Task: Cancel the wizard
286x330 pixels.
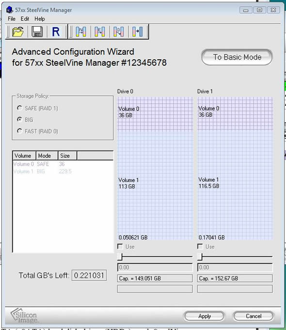Action: coord(254,316)
